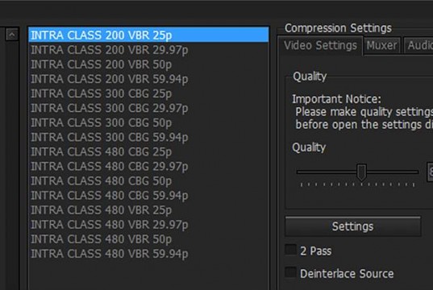Select INTRA CLASS 200 VBR 25p preset

coord(148,35)
